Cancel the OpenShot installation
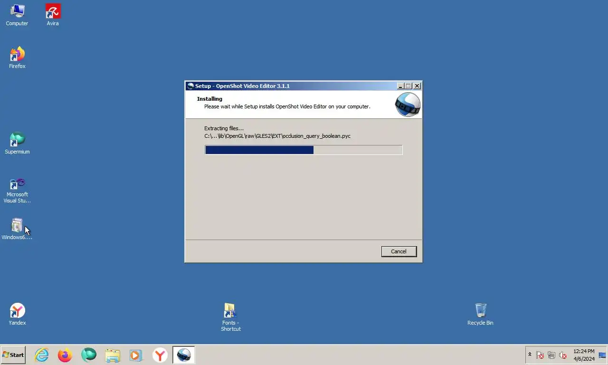This screenshot has width=608, height=365. [x=399, y=251]
